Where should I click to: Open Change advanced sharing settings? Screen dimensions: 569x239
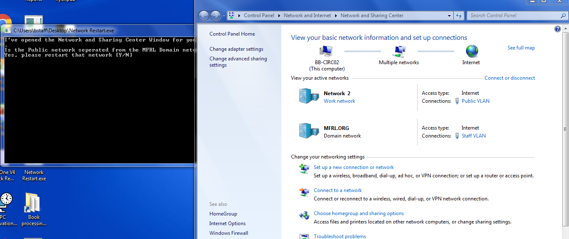pos(238,62)
